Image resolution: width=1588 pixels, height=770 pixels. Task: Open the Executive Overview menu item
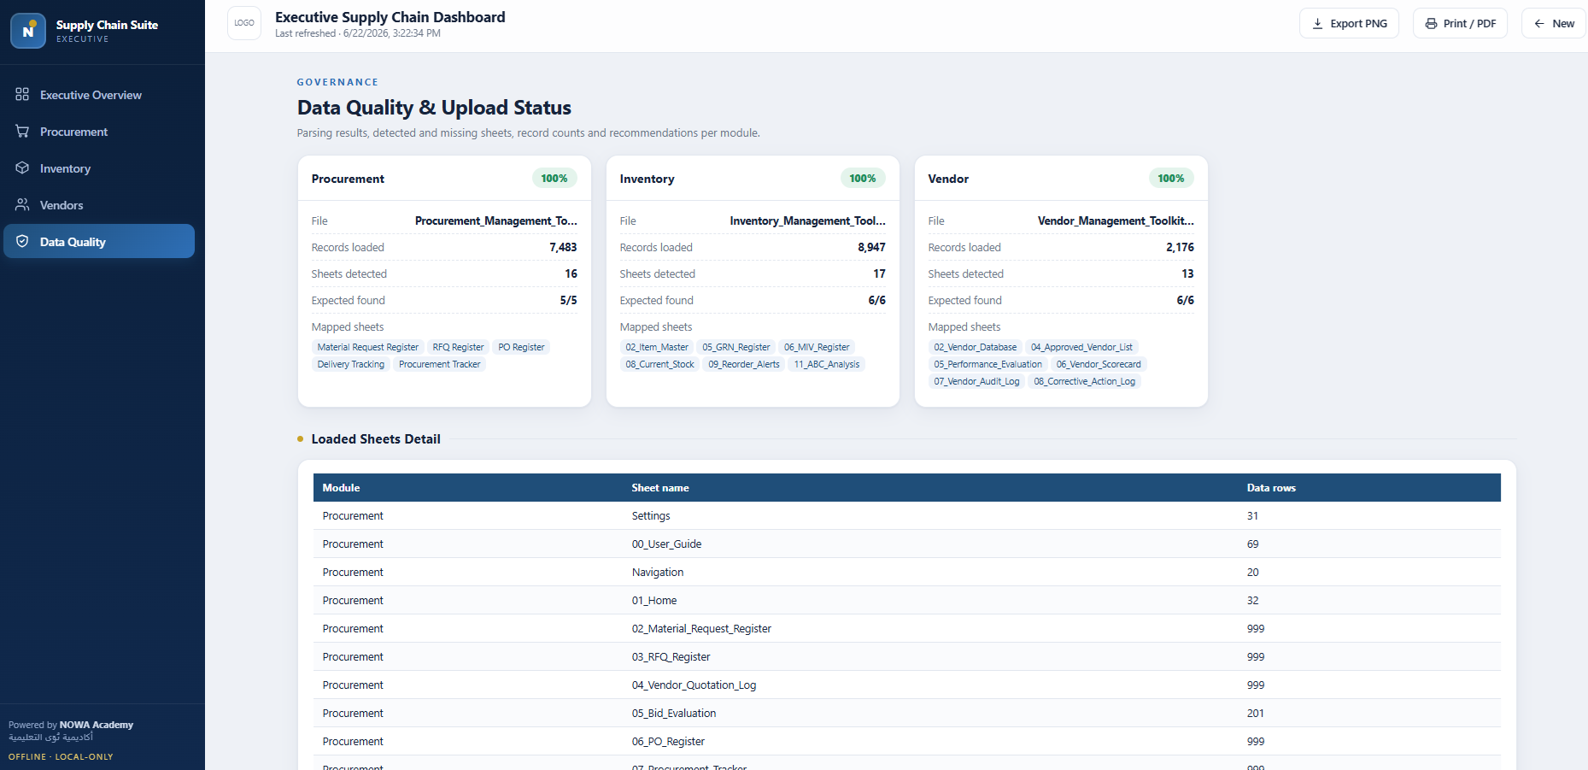pos(99,95)
